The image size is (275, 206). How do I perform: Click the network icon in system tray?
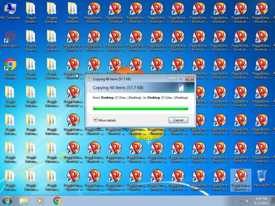pos(241,201)
